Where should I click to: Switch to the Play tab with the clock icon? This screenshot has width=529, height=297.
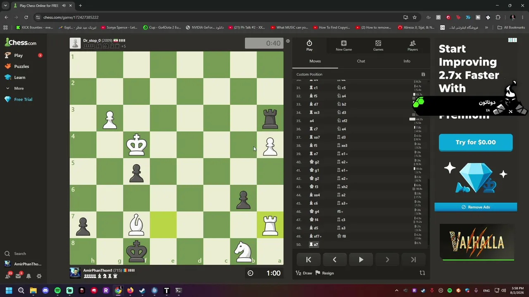click(x=309, y=45)
